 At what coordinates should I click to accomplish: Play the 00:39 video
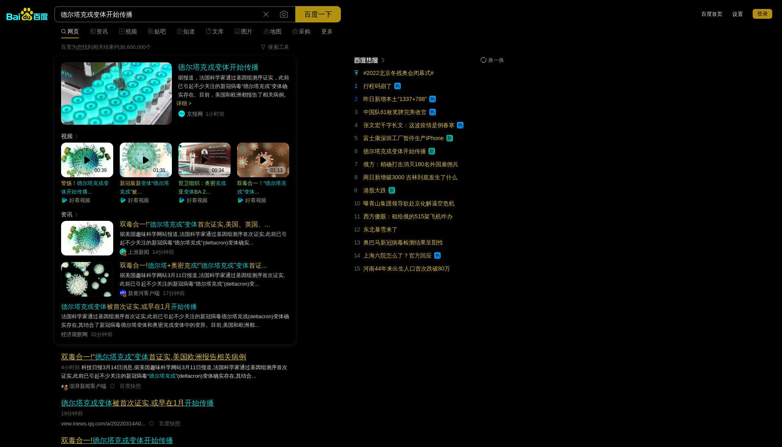[87, 160]
